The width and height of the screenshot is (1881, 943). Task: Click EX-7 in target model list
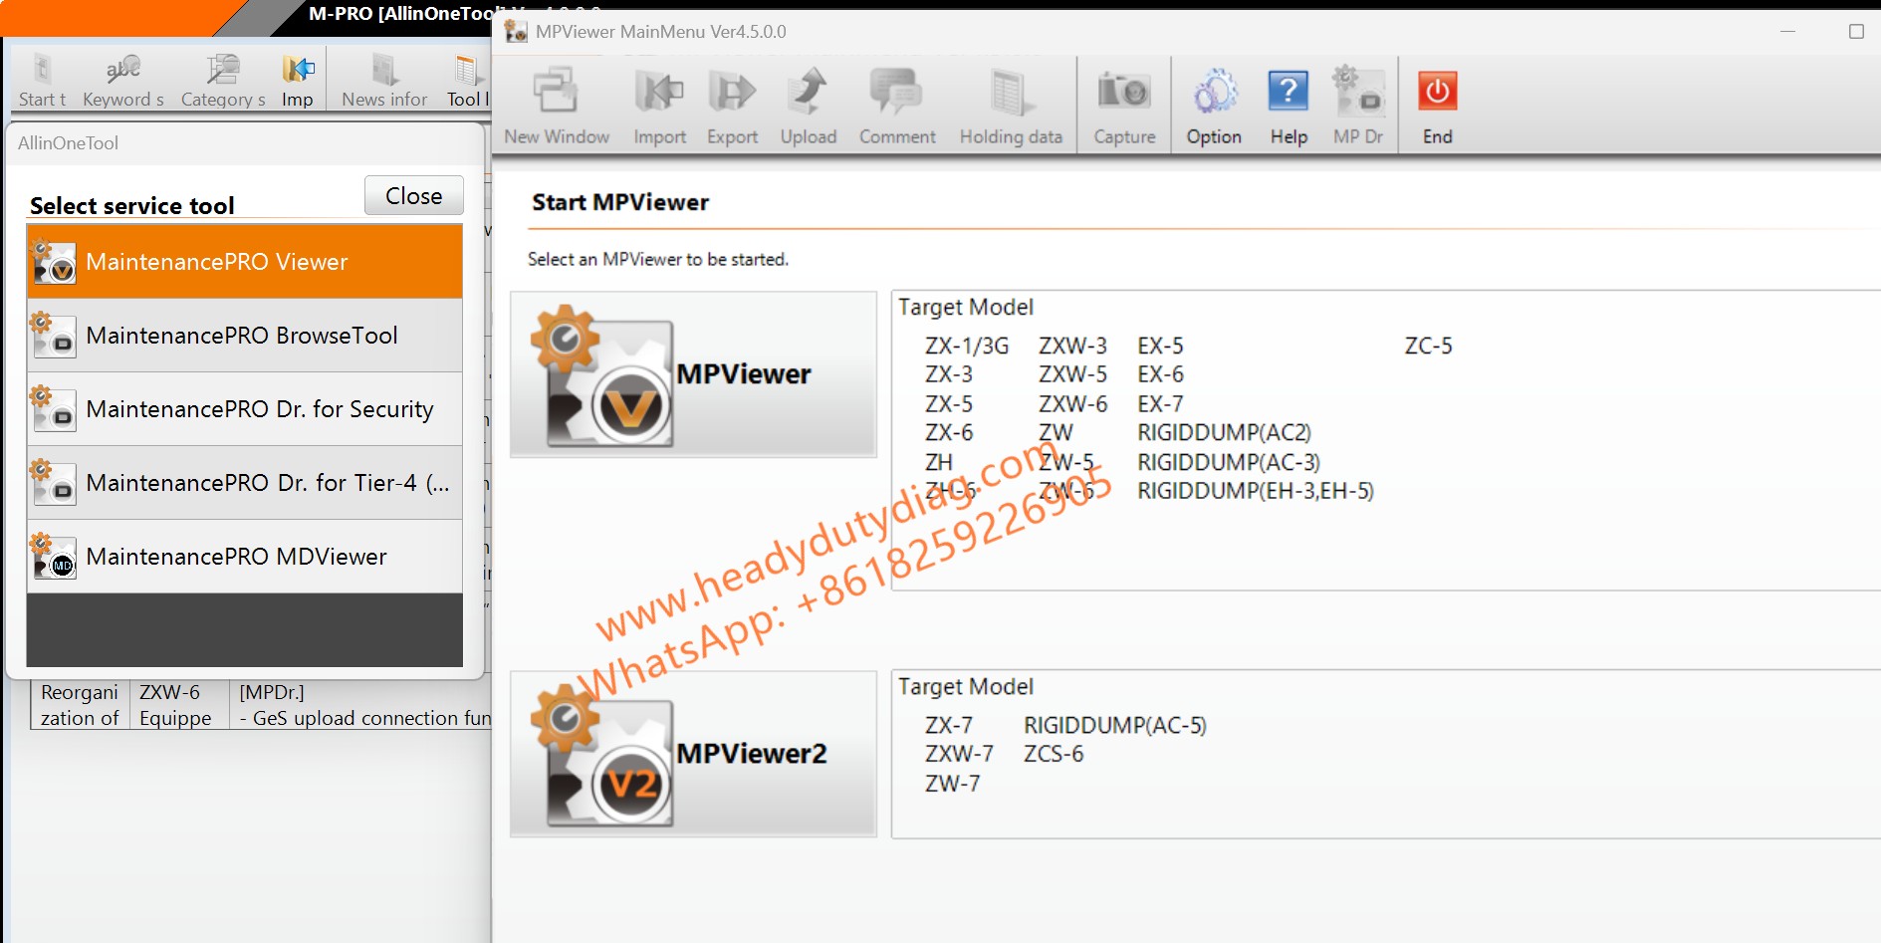pyautogui.click(x=1160, y=403)
